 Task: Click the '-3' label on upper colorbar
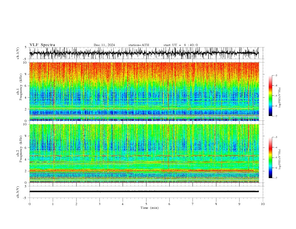coord(276,75)
